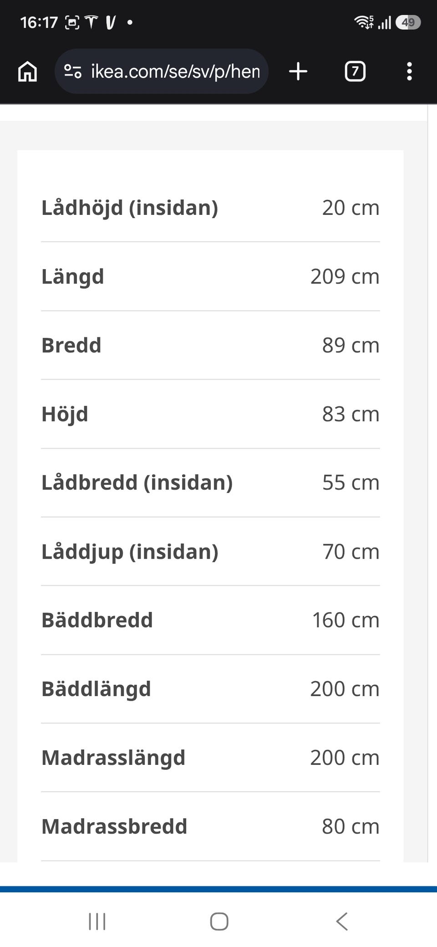
Task: Open a new tab with plus icon
Action: [x=298, y=71]
